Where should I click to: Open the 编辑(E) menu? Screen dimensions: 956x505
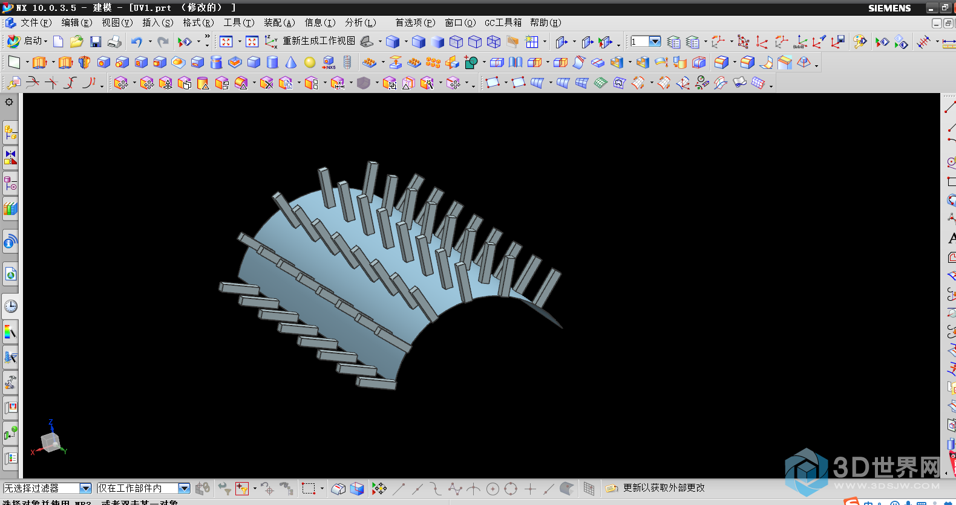pyautogui.click(x=76, y=22)
